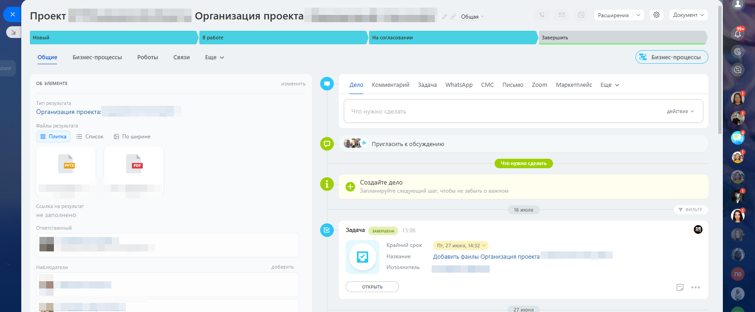Screen dimensions: 755x312
Task: Switch file view to Плитка
Action: tap(53, 137)
